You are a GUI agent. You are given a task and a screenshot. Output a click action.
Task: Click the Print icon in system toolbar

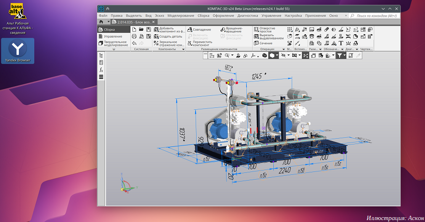click(x=134, y=36)
